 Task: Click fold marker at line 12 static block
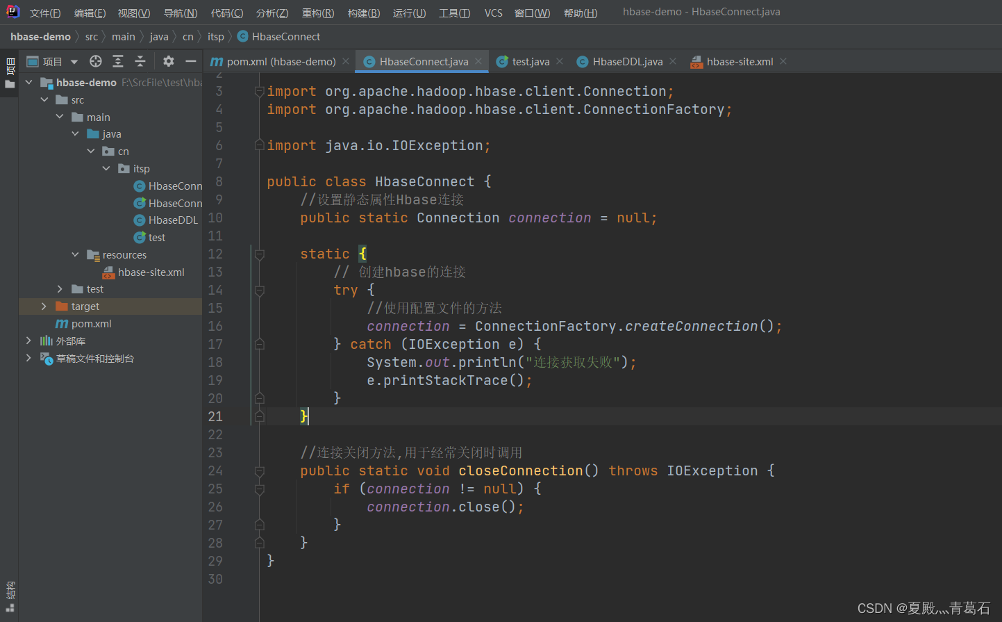pyautogui.click(x=259, y=254)
